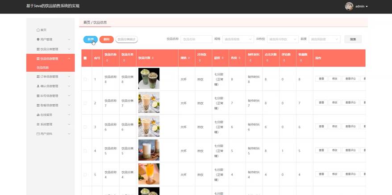Click 修改 in row 4

pos(334,150)
